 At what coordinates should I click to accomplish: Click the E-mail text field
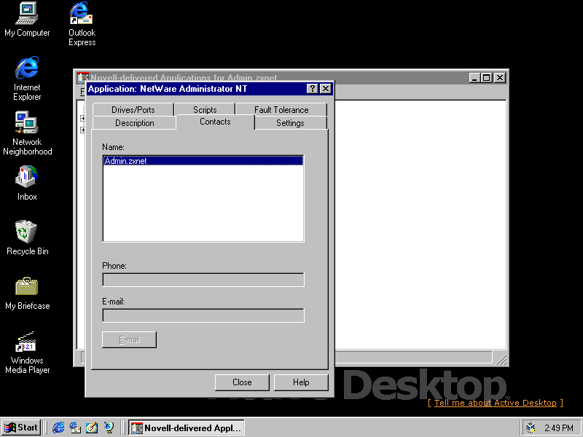203,315
